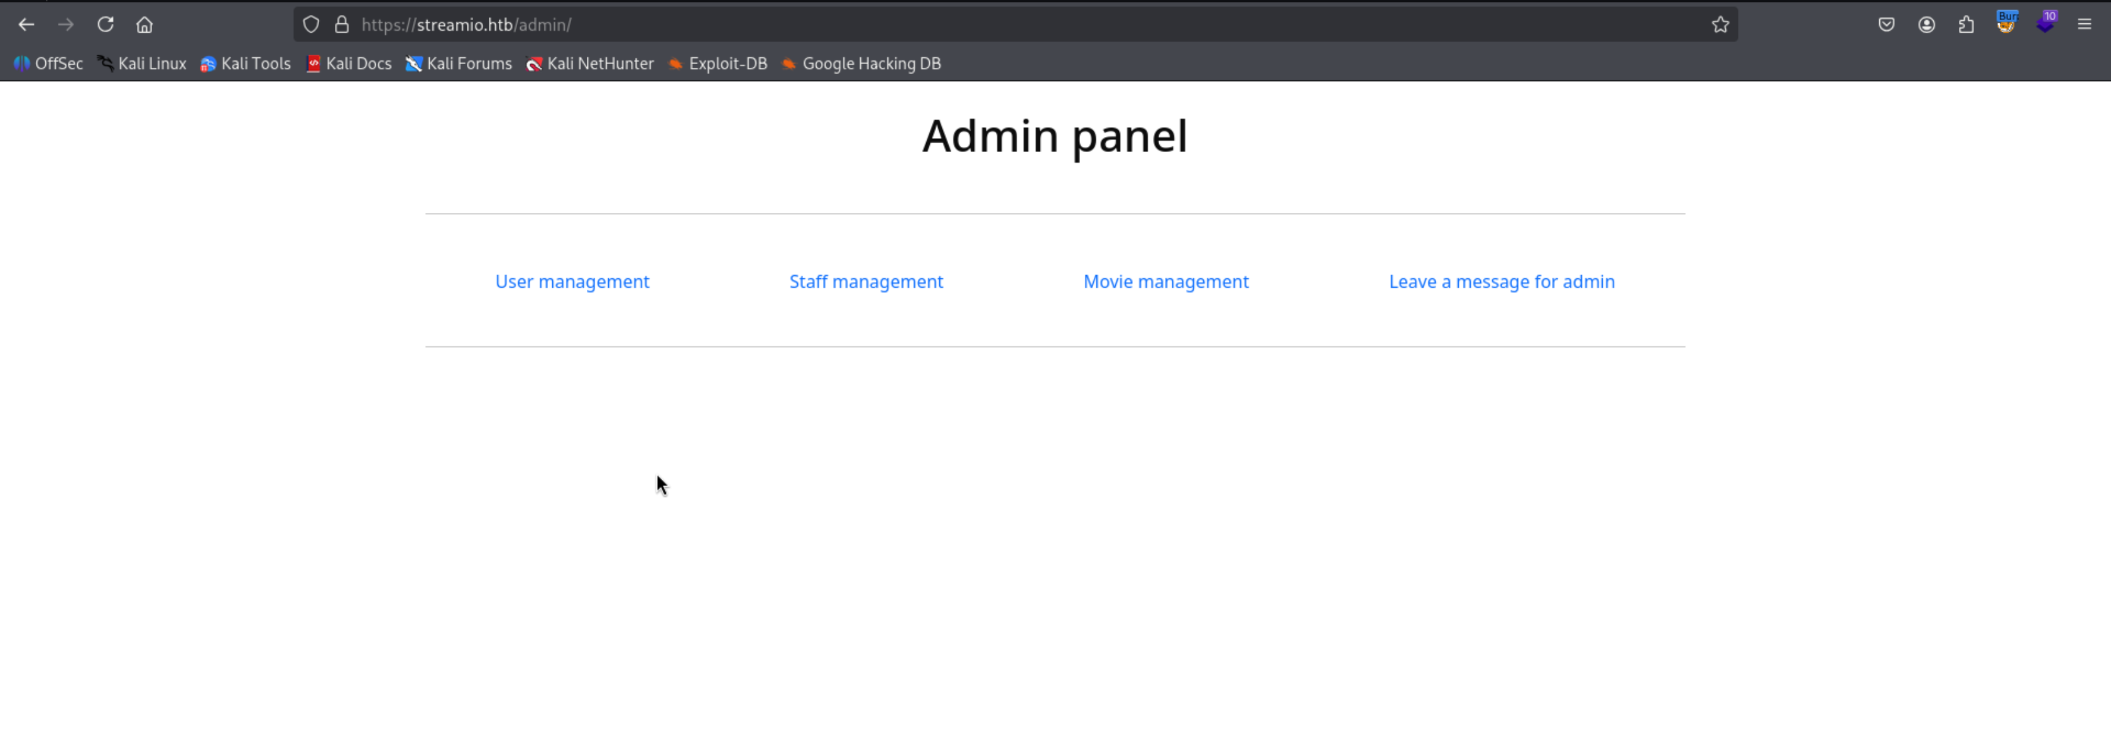Image resolution: width=2111 pixels, height=755 pixels.
Task: Reload the current page
Action: pyautogui.click(x=105, y=24)
